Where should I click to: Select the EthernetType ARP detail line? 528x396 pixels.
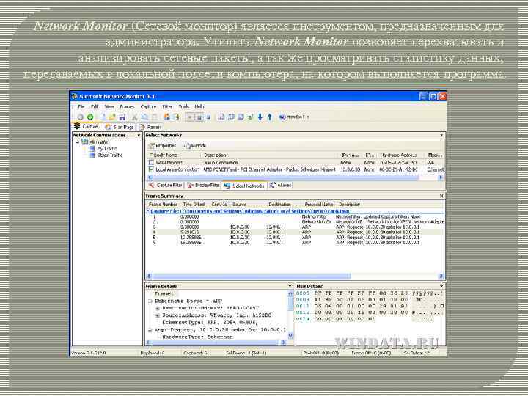210,322
